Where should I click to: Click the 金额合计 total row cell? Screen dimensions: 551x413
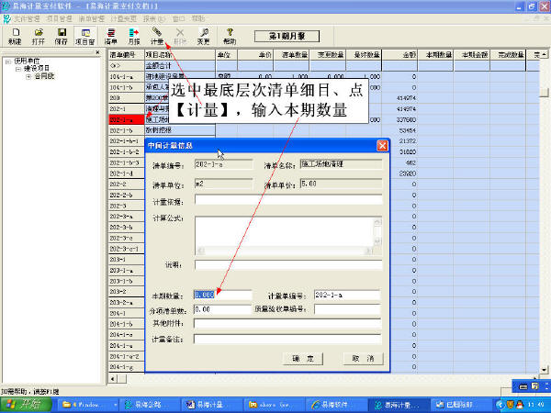pyautogui.click(x=180, y=66)
